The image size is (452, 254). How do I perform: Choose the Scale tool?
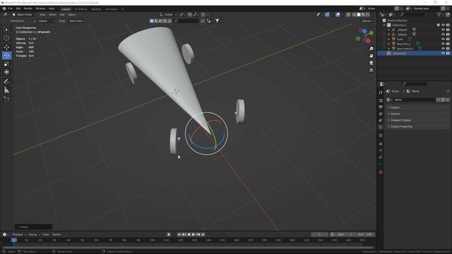click(7, 64)
